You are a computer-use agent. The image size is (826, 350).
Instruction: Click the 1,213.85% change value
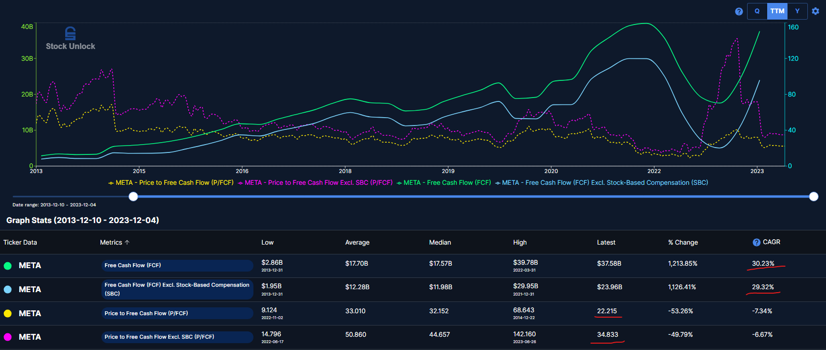(683, 264)
